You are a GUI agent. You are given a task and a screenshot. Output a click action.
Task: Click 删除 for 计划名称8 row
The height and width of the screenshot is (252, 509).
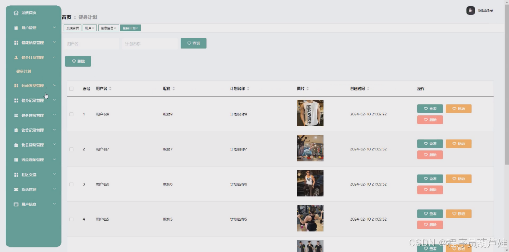click(430, 120)
